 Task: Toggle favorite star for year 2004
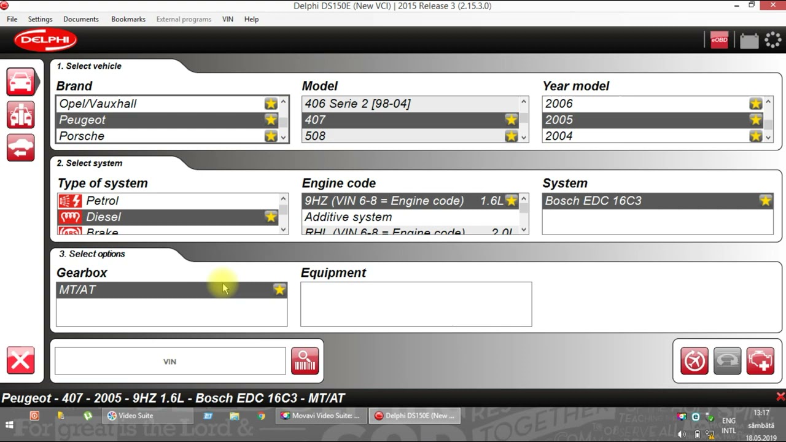[756, 136]
